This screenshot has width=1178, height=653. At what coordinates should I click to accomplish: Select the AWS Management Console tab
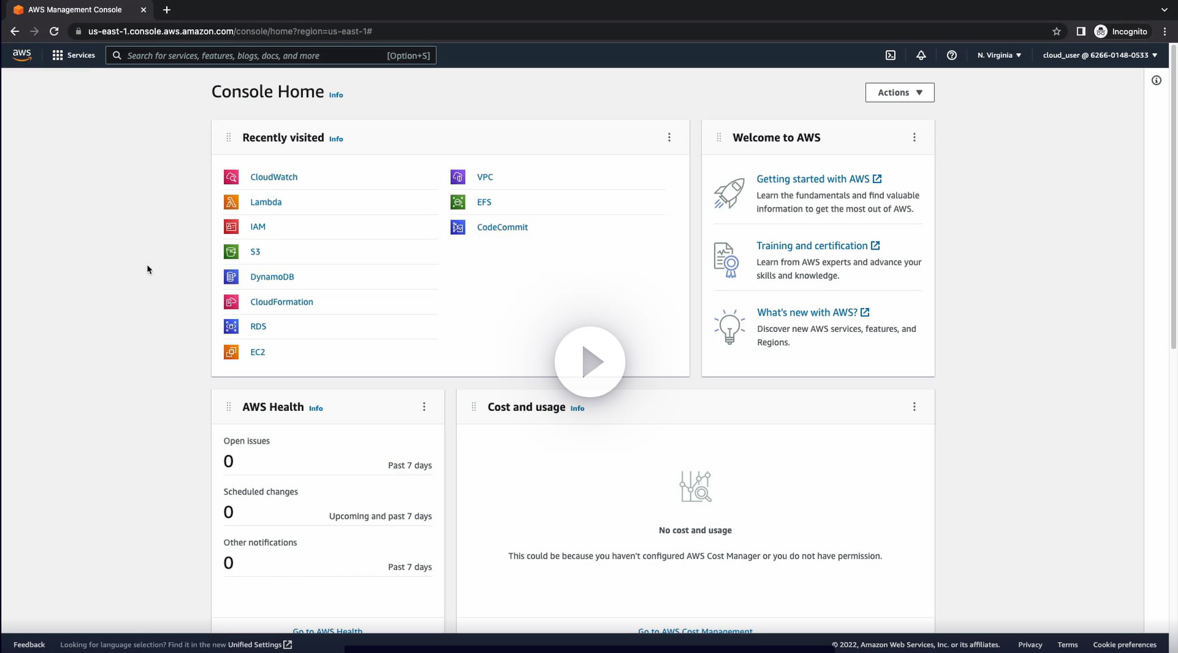(80, 10)
